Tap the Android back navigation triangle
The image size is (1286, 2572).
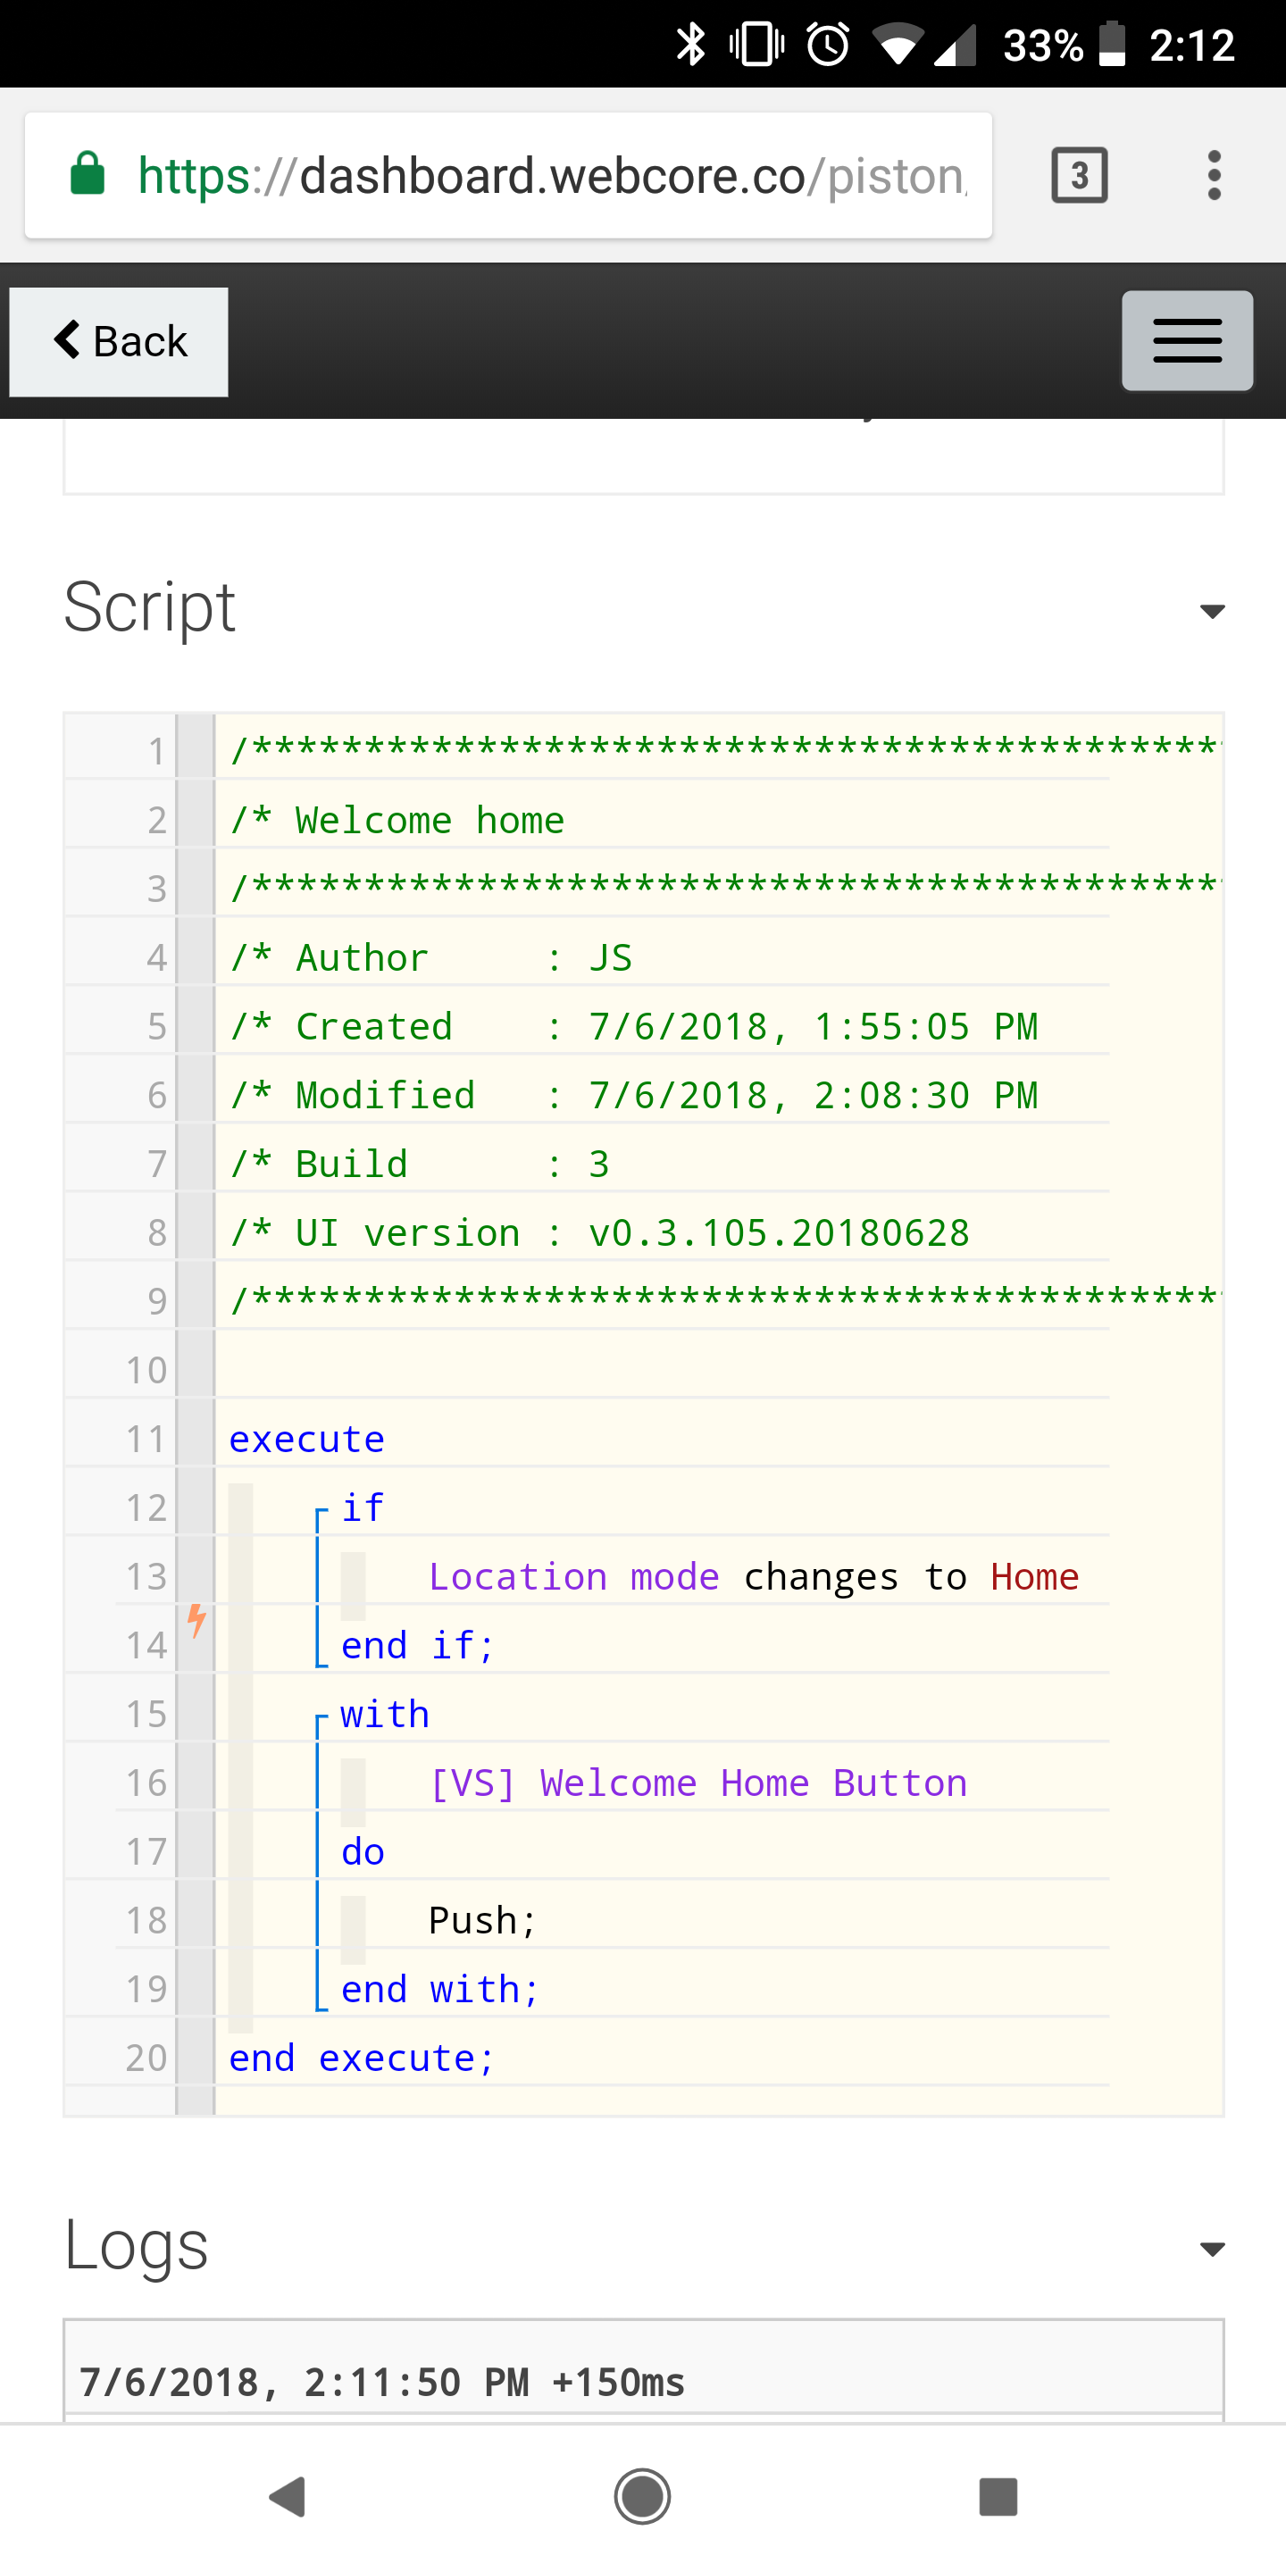(288, 2497)
